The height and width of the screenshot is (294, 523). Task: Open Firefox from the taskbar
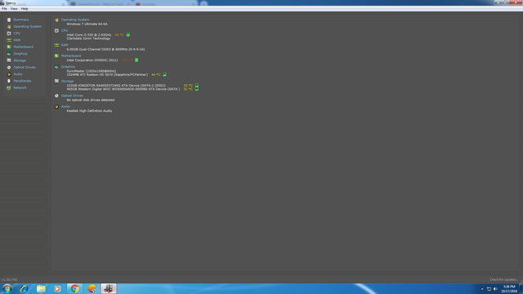92,288
